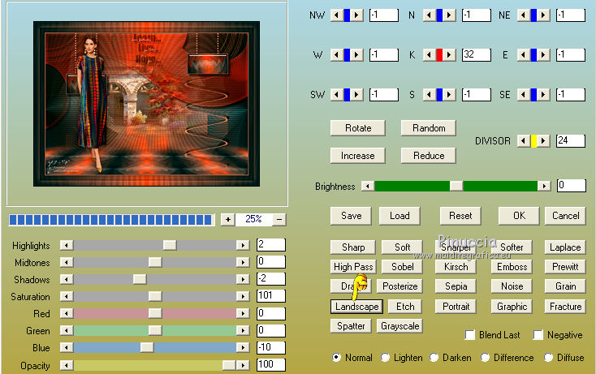Screen dimensions: 596x374
Task: Enable the Negative checkbox
Action: pyautogui.click(x=538, y=335)
